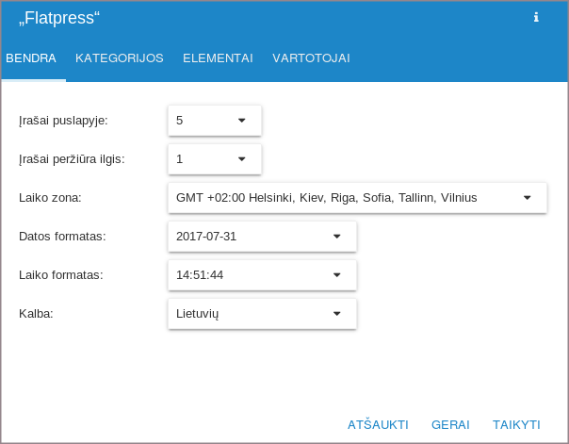This screenshot has width=569, height=444.
Task: Switch to the Bendra tab
Action: 31,58
